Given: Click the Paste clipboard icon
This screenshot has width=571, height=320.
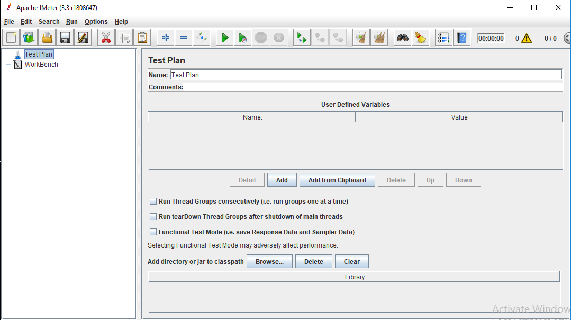Looking at the screenshot, I should (142, 38).
